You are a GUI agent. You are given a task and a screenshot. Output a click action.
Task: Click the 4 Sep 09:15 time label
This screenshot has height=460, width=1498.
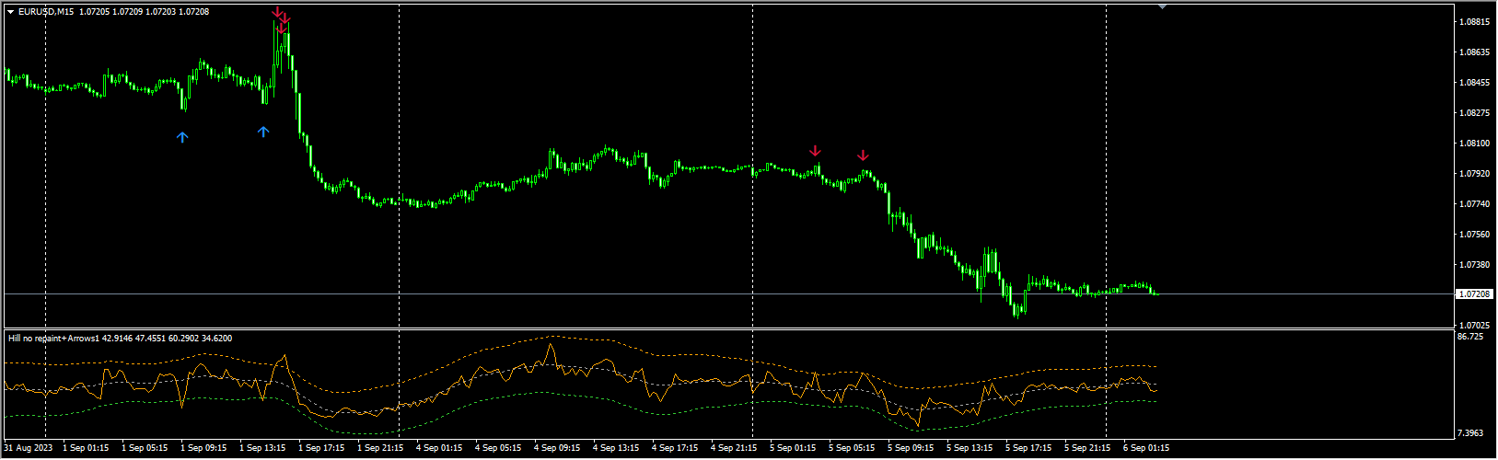[x=557, y=449]
